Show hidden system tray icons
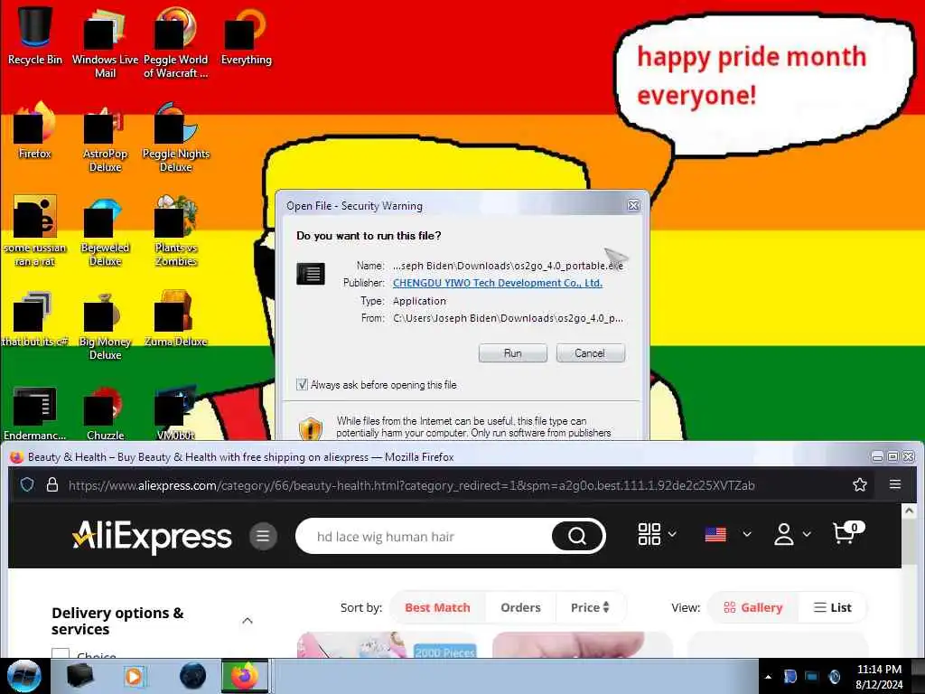The image size is (925, 694). click(x=768, y=677)
